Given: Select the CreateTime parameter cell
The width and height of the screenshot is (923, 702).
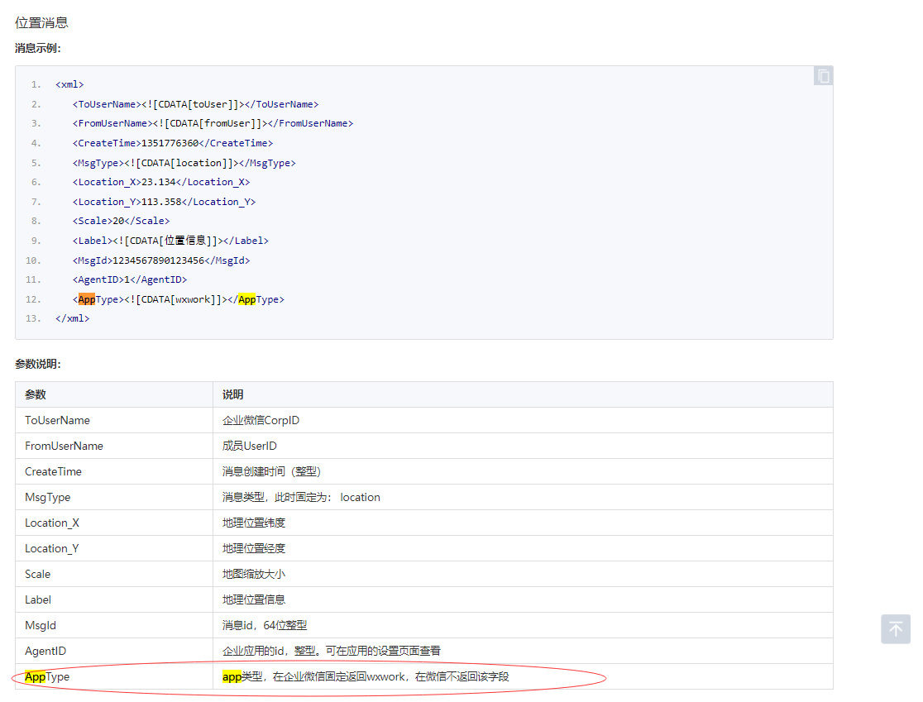Looking at the screenshot, I should tap(114, 471).
